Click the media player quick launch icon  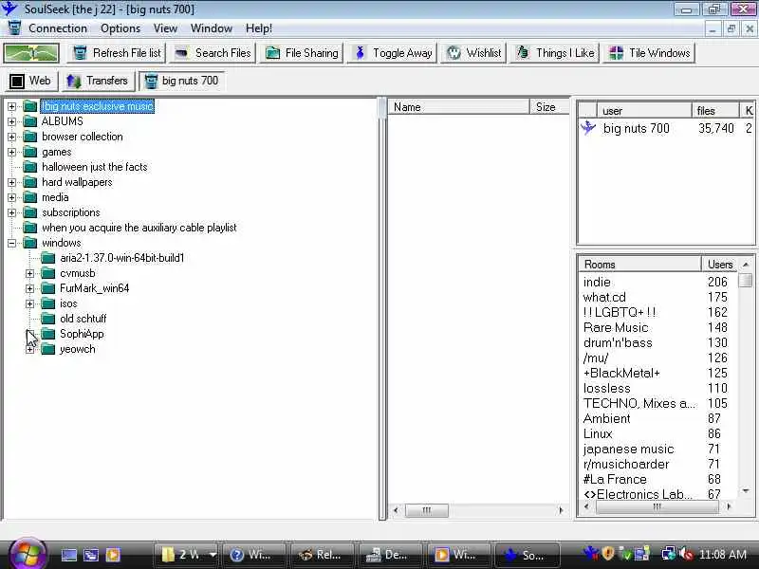[x=113, y=555]
